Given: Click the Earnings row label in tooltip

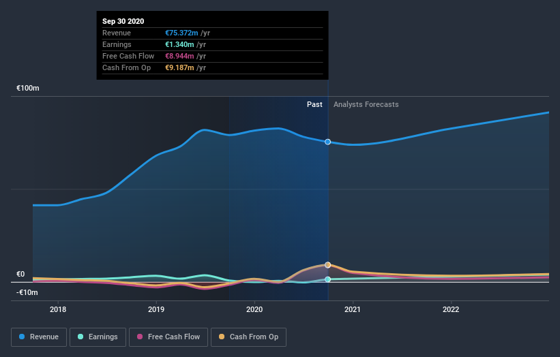Looking at the screenshot, I should 117,44.
